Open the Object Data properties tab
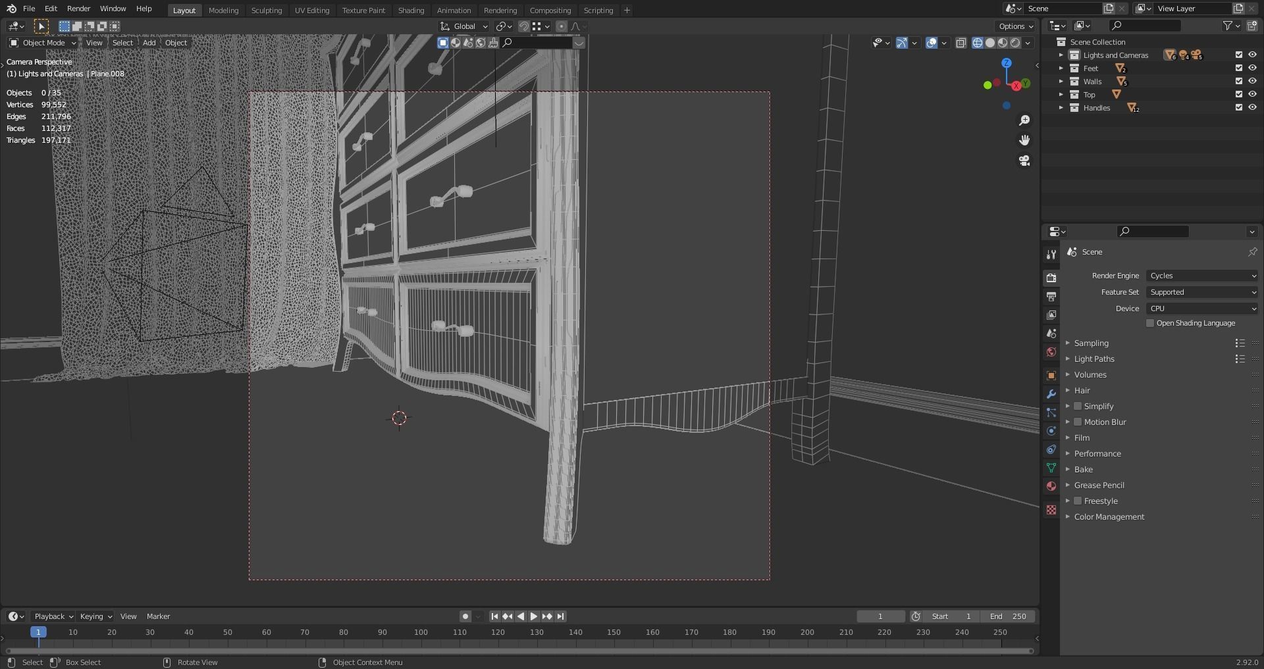The width and height of the screenshot is (1264, 669). [1051, 468]
